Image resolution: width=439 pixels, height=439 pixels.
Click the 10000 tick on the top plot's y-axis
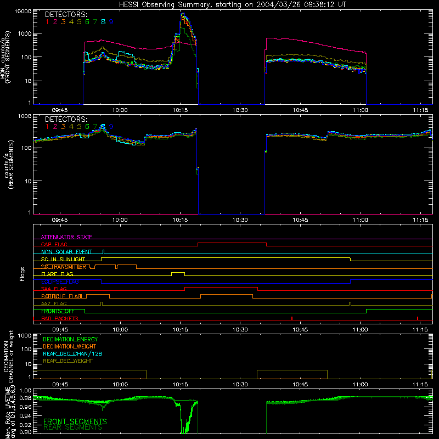[23, 12]
